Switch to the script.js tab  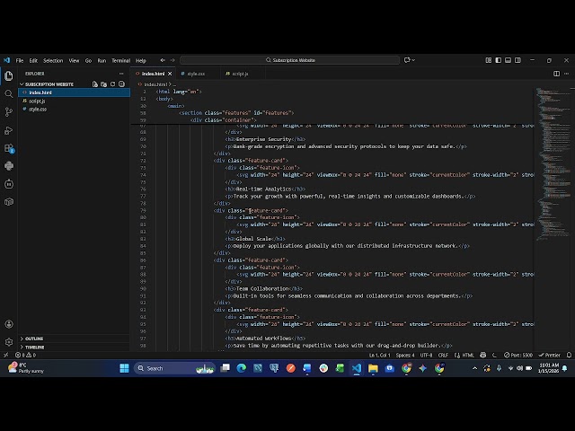[x=240, y=74]
